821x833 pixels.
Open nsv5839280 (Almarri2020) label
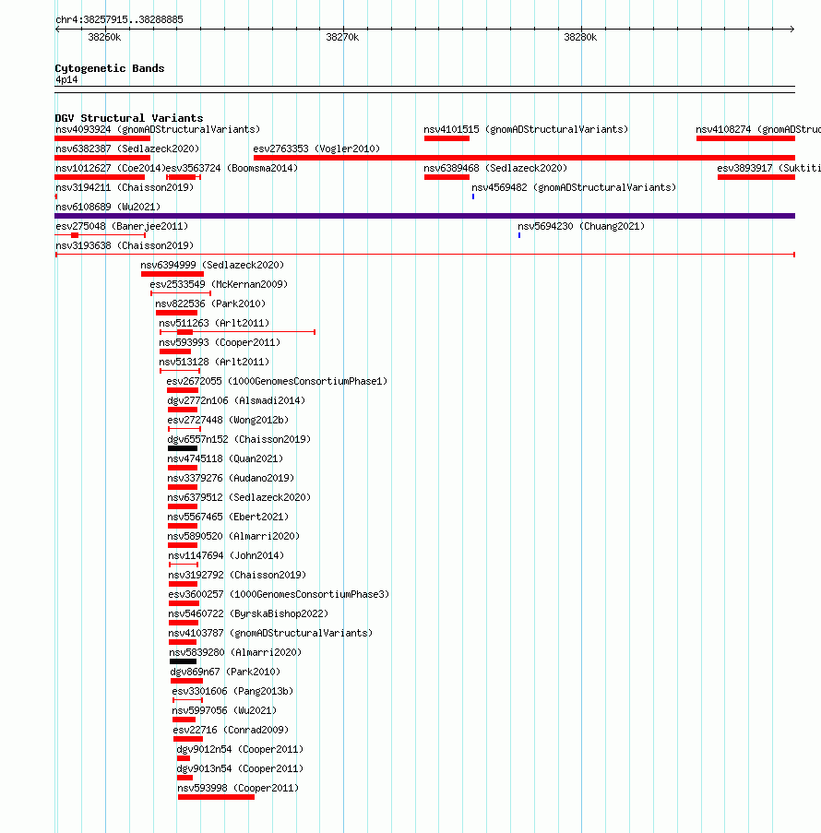[235, 653]
